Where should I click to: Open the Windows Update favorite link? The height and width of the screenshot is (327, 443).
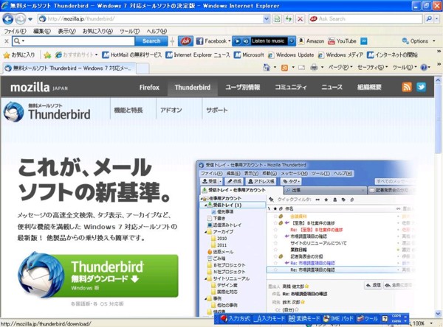click(x=291, y=55)
